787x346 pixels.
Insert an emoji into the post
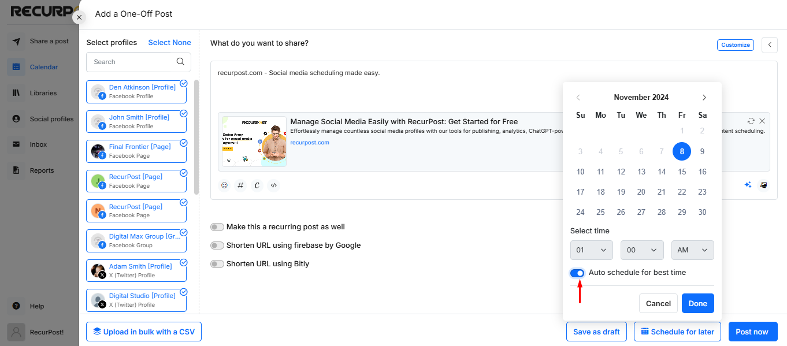coord(225,185)
